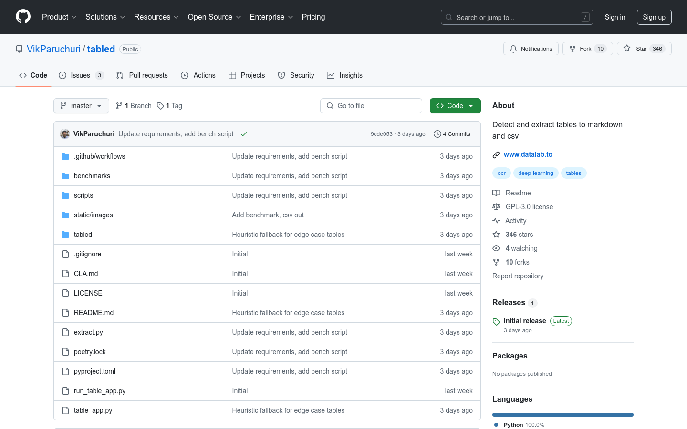Click VikParuchuri's avatar in the commit row

tap(65, 134)
